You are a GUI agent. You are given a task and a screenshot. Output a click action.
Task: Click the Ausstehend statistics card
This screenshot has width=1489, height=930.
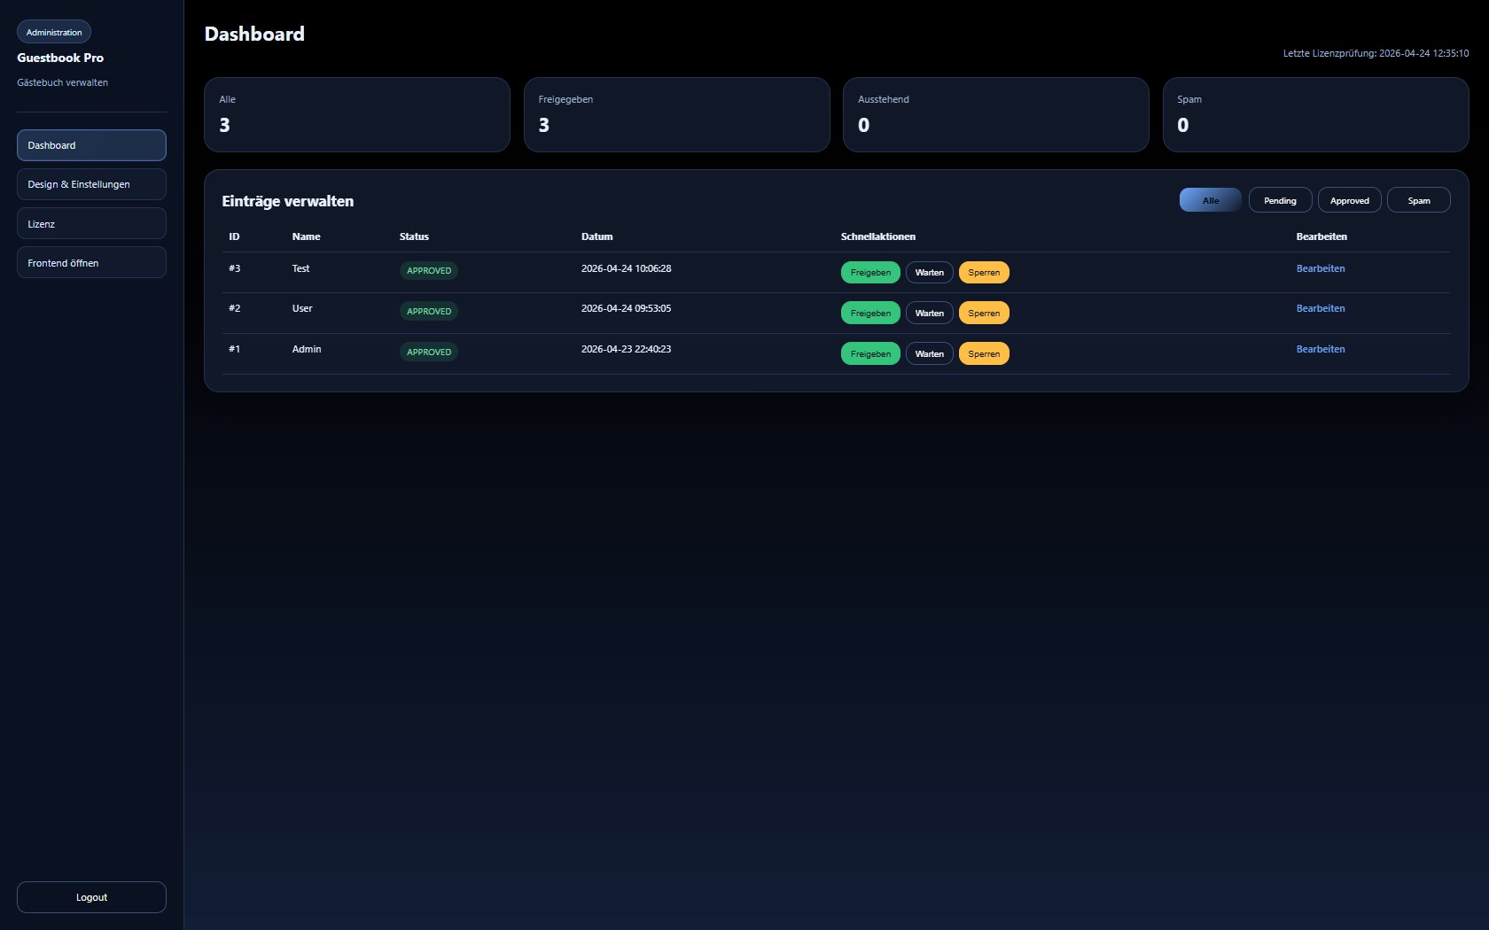995,114
